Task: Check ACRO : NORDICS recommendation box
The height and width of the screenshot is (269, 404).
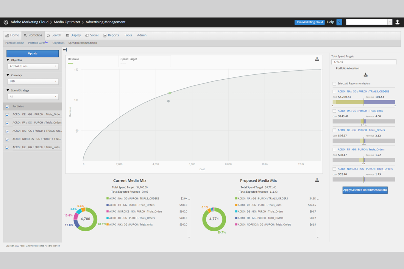Action: coord(334,169)
